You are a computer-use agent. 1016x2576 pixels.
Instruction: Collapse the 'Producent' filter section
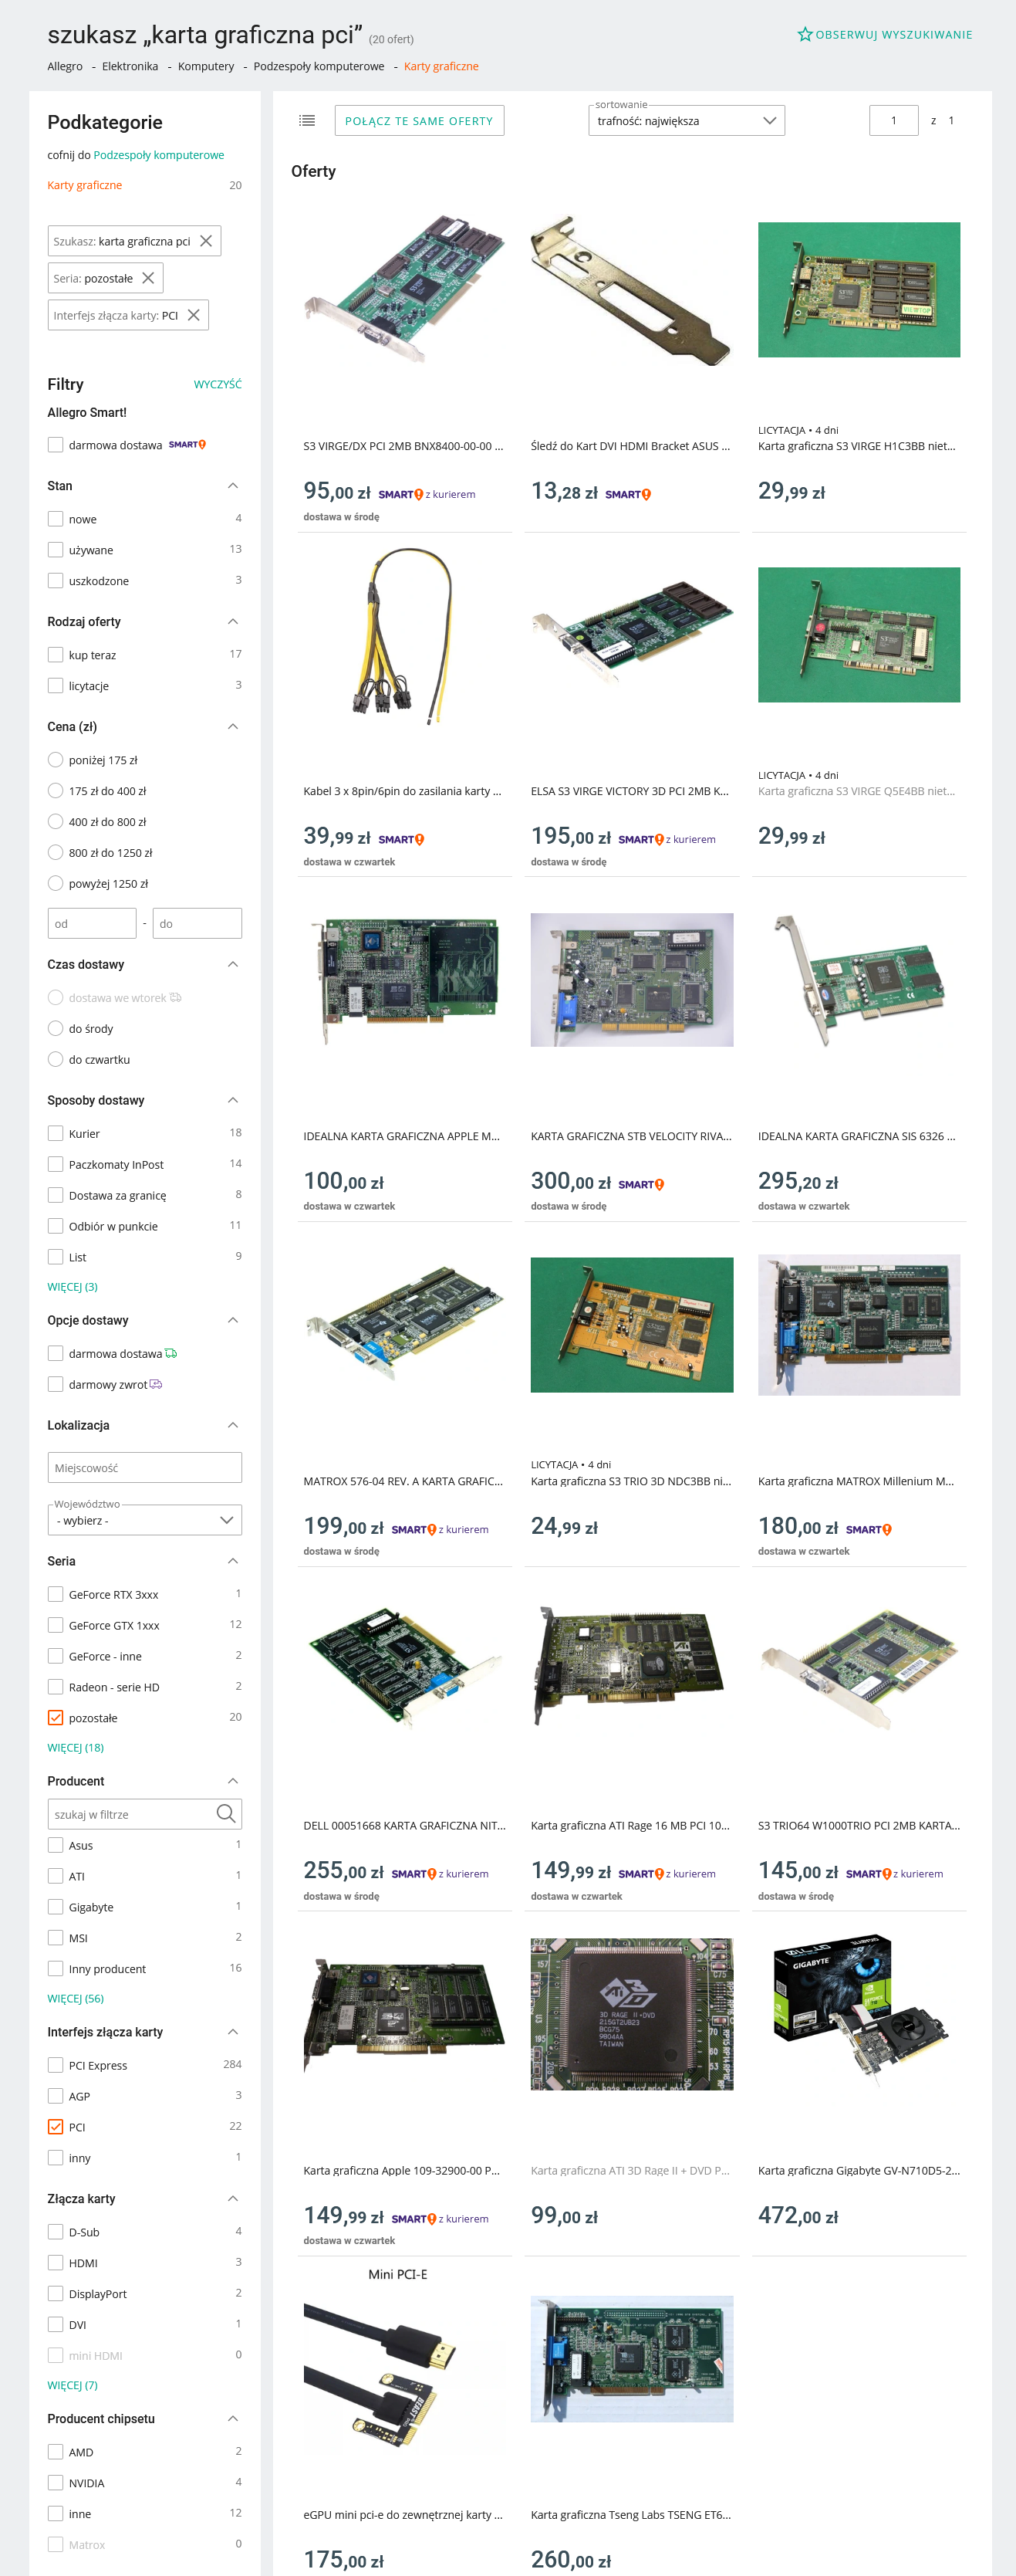click(233, 1781)
